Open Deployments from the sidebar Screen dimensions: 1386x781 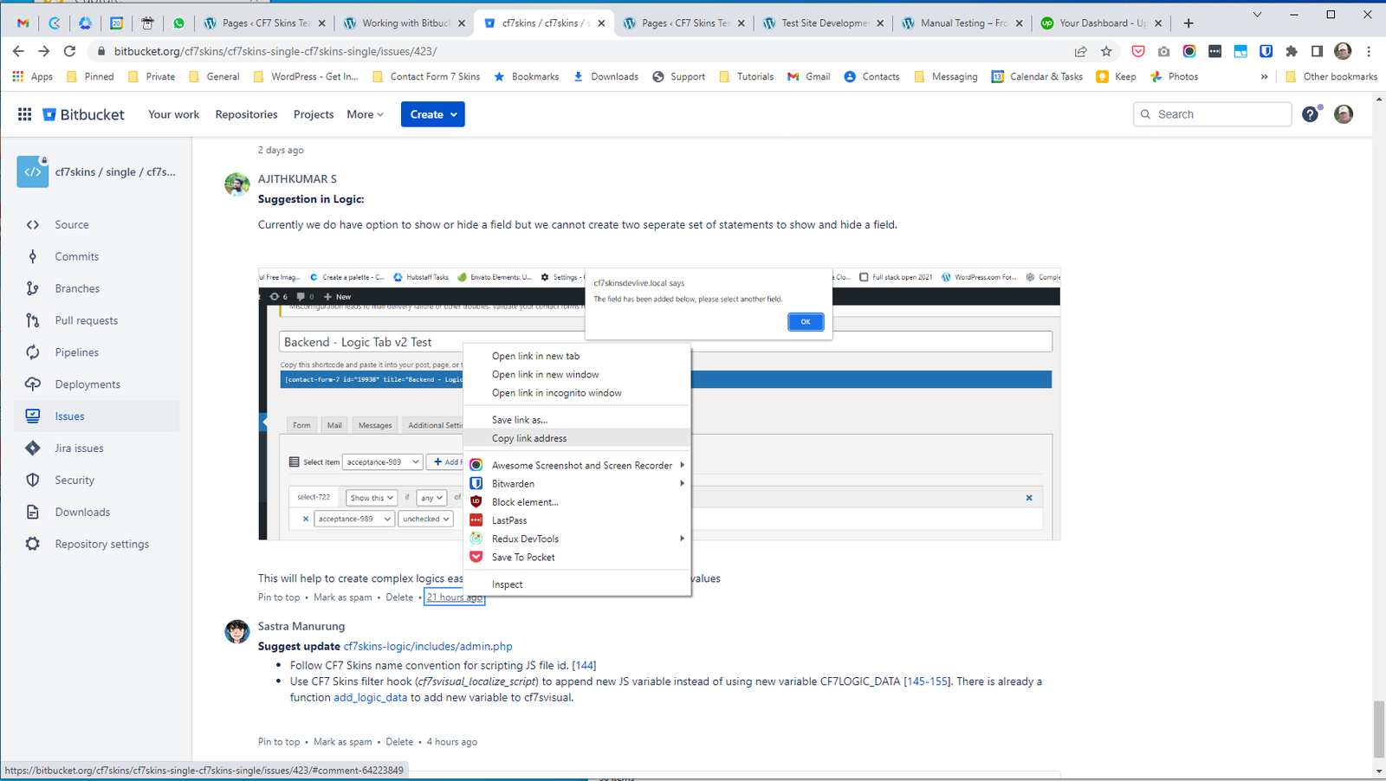click(87, 384)
